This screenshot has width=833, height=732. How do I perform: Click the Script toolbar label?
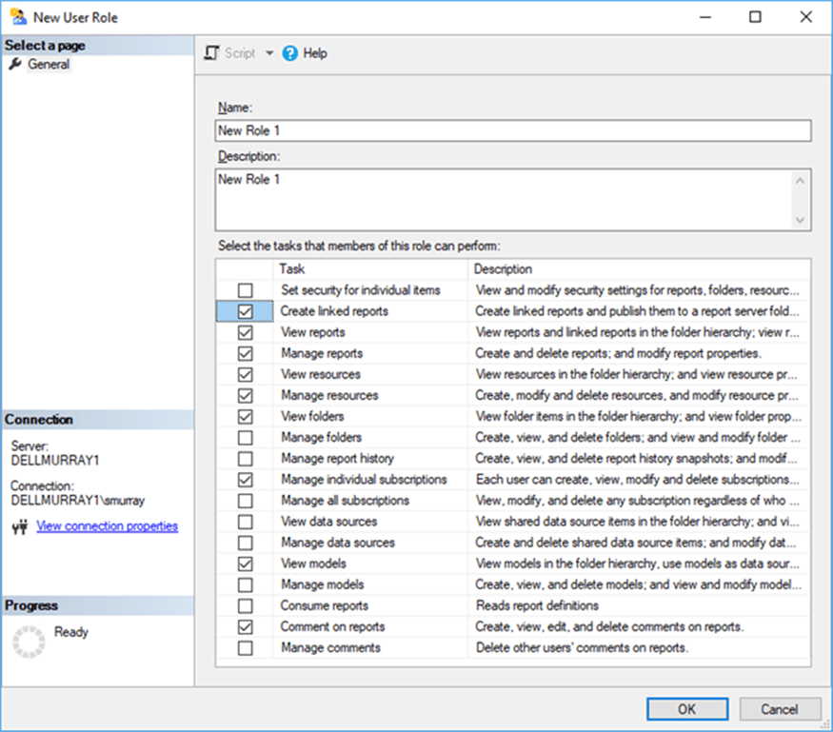click(x=240, y=53)
